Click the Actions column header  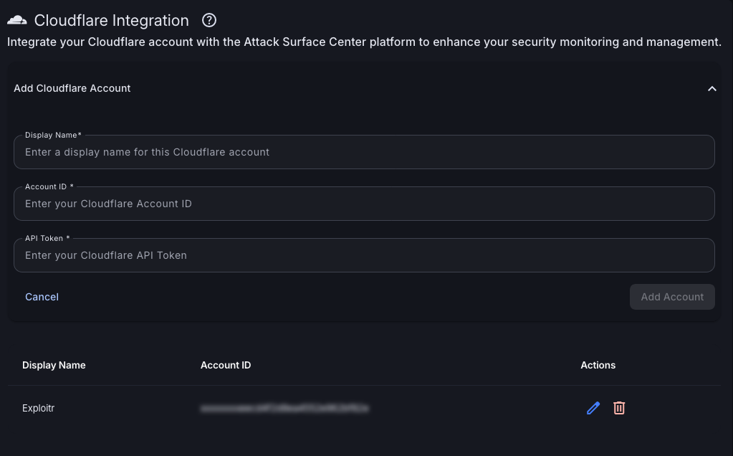pyautogui.click(x=598, y=365)
